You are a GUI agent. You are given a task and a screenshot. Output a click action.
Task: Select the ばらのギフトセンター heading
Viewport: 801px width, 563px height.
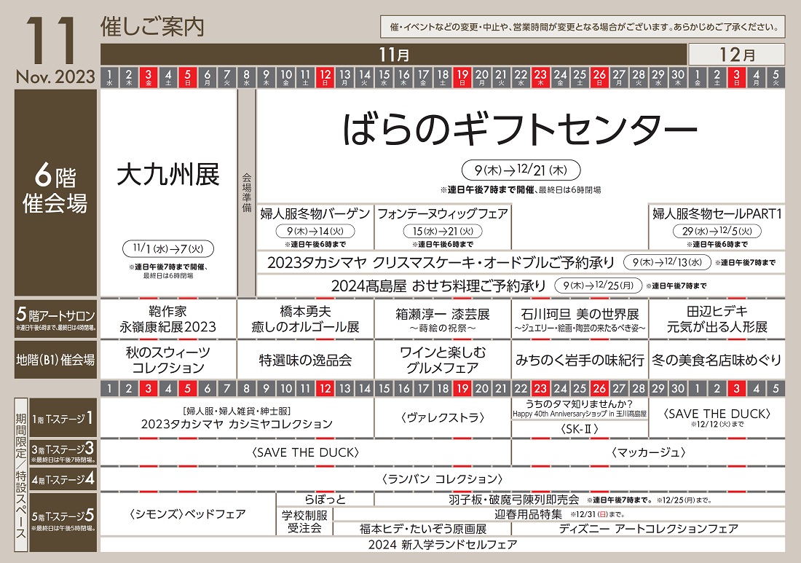[x=520, y=129]
